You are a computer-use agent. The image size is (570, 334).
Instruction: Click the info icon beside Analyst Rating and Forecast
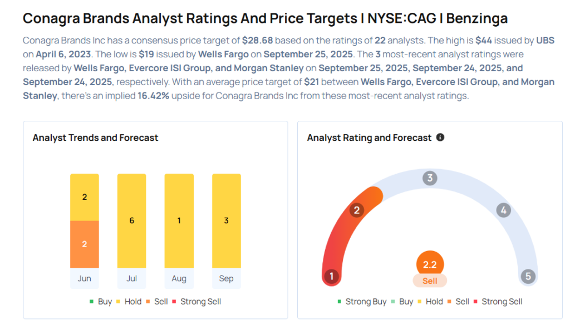point(440,137)
